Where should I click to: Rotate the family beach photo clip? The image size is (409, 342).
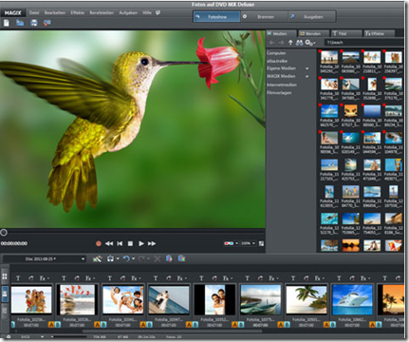coord(31,278)
